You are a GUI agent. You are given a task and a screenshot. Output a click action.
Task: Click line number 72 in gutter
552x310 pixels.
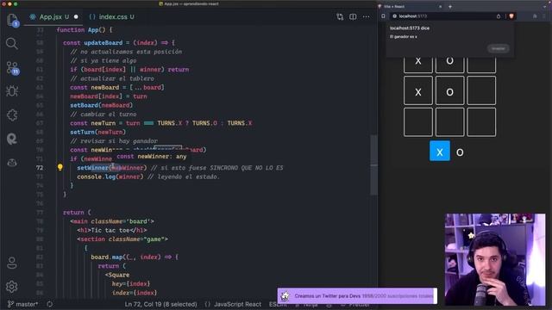(x=40, y=168)
